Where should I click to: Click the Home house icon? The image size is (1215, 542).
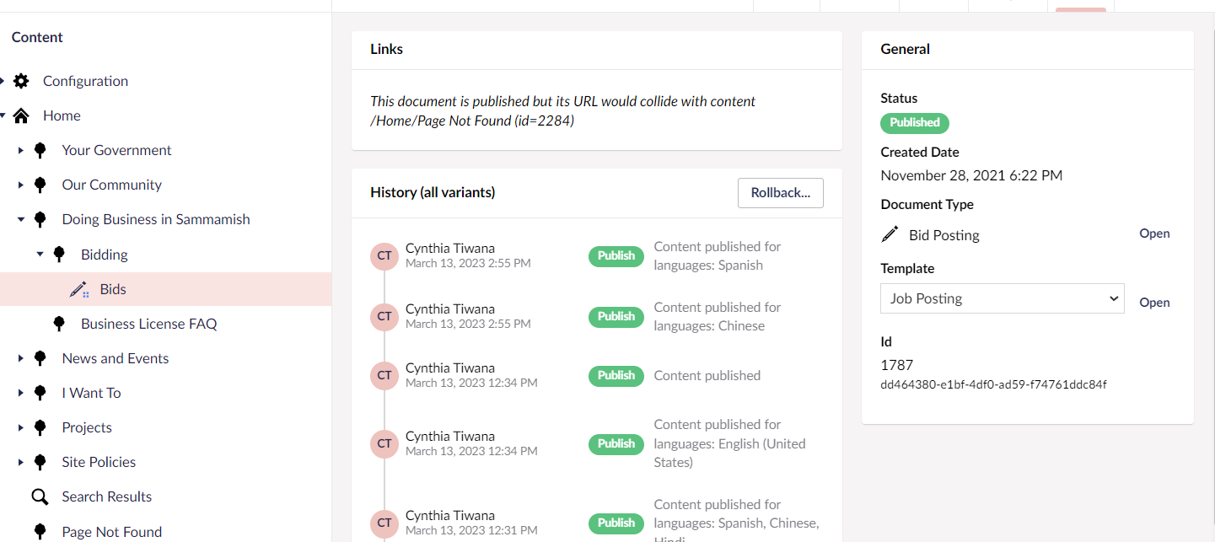pyautogui.click(x=21, y=115)
